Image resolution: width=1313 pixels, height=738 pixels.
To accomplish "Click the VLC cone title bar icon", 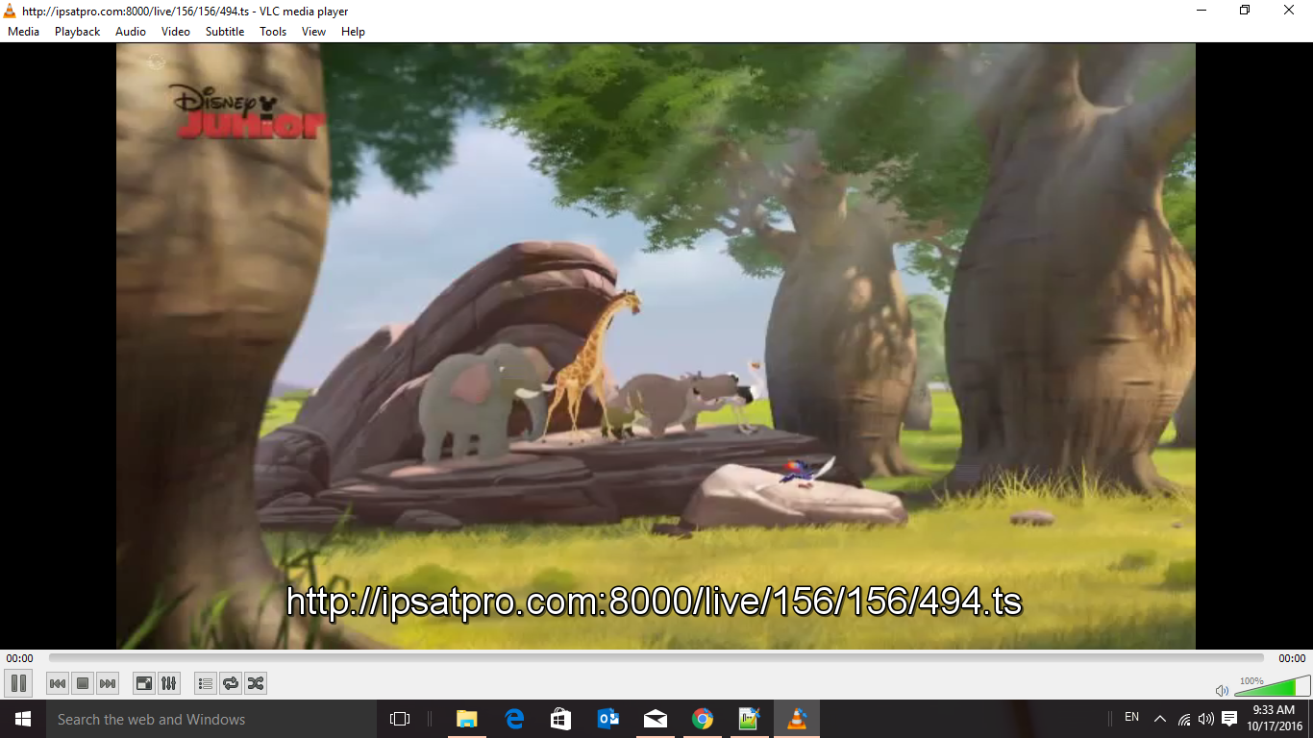I will [x=10, y=11].
